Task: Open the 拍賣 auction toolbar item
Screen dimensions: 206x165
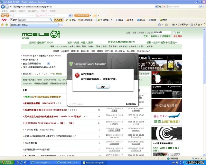Action: pyautogui.click(x=130, y=20)
